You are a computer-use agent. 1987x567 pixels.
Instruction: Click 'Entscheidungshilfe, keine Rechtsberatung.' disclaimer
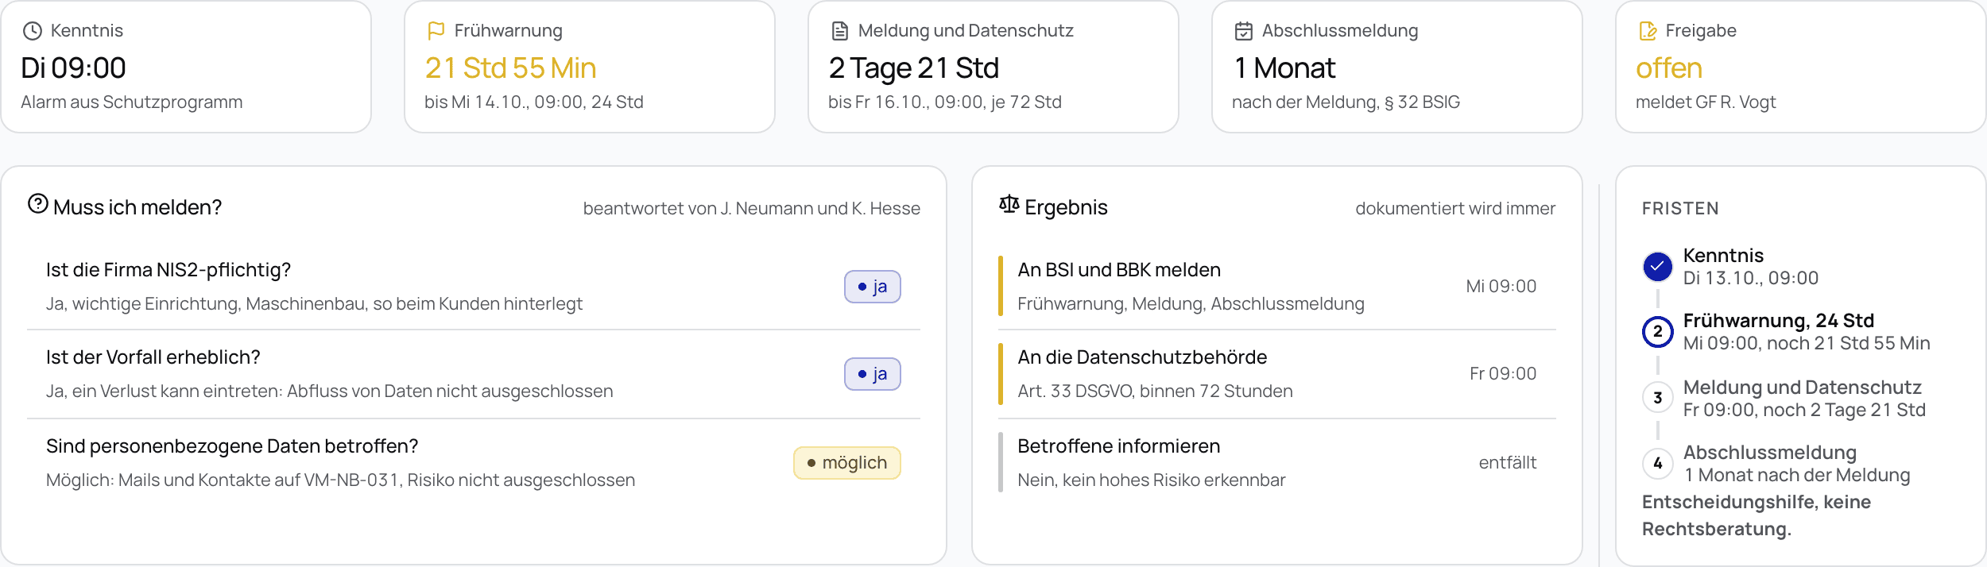tap(1757, 515)
